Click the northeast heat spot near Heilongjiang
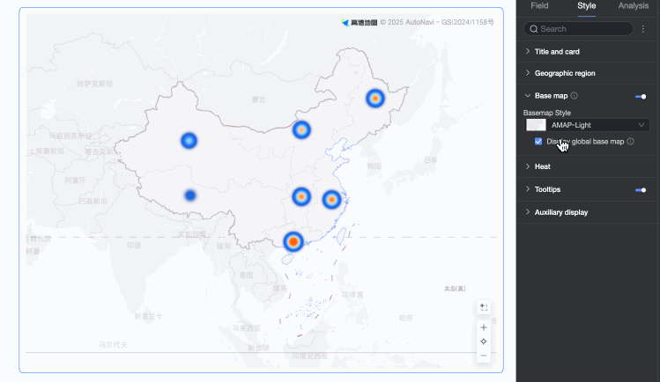Image resolution: width=660 pixels, height=382 pixels. (x=375, y=99)
